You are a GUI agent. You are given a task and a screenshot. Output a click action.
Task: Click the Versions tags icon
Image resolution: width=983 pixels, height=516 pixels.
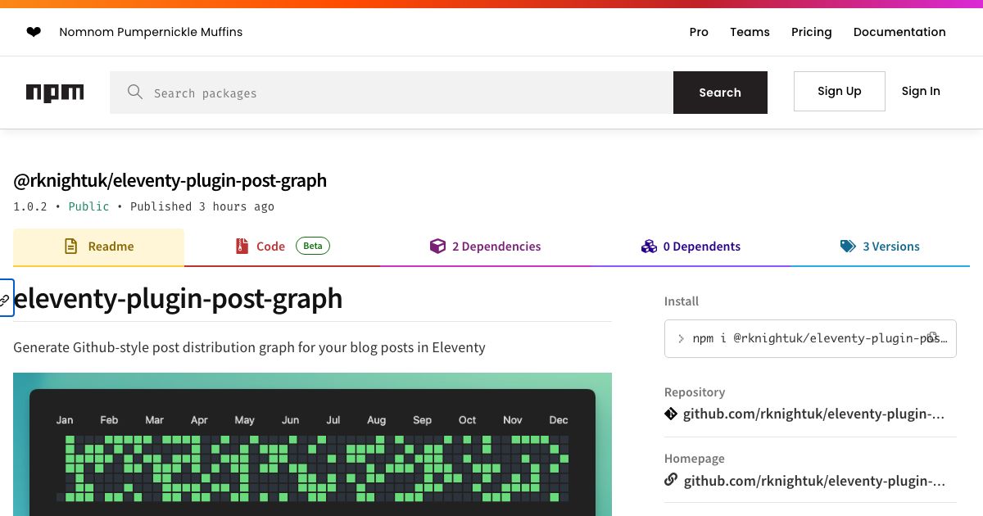(849, 246)
